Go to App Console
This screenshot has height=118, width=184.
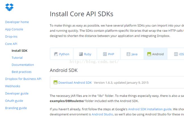coord(14,29)
